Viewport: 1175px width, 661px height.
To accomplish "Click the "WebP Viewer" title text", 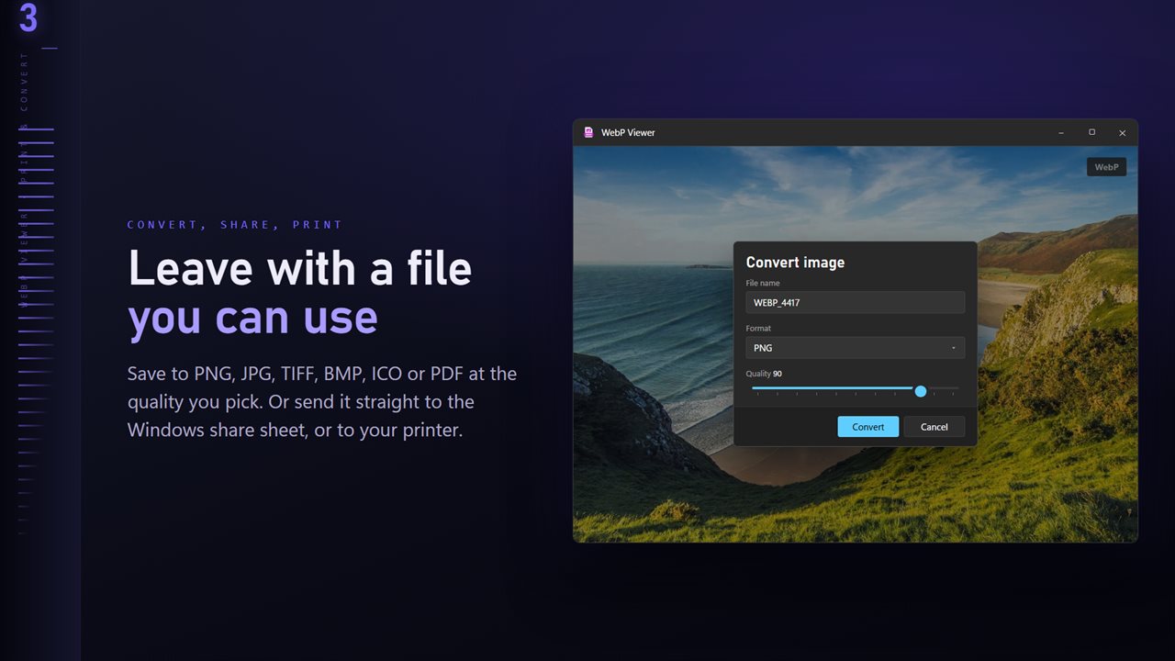I will pos(628,132).
